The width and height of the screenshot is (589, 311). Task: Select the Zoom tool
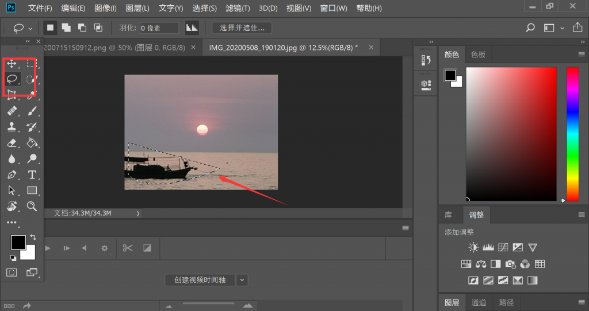(x=32, y=206)
